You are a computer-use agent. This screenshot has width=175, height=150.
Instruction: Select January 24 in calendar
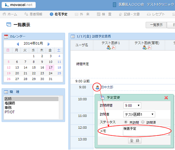click(x=51, y=73)
